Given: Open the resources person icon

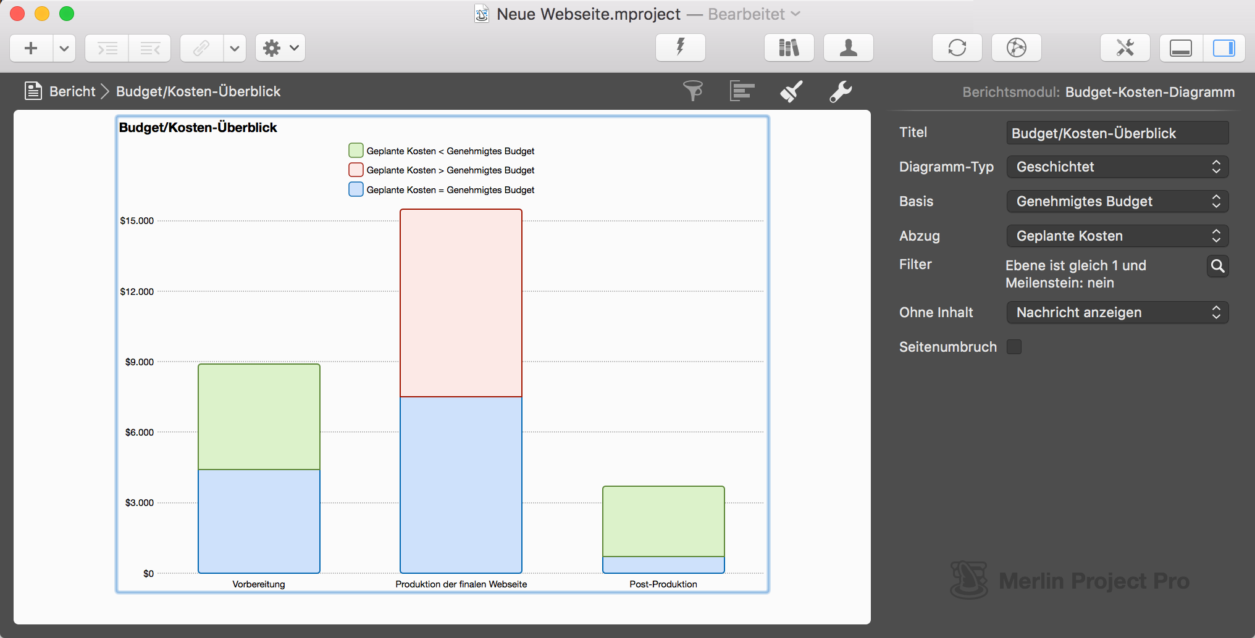Looking at the screenshot, I should (848, 48).
